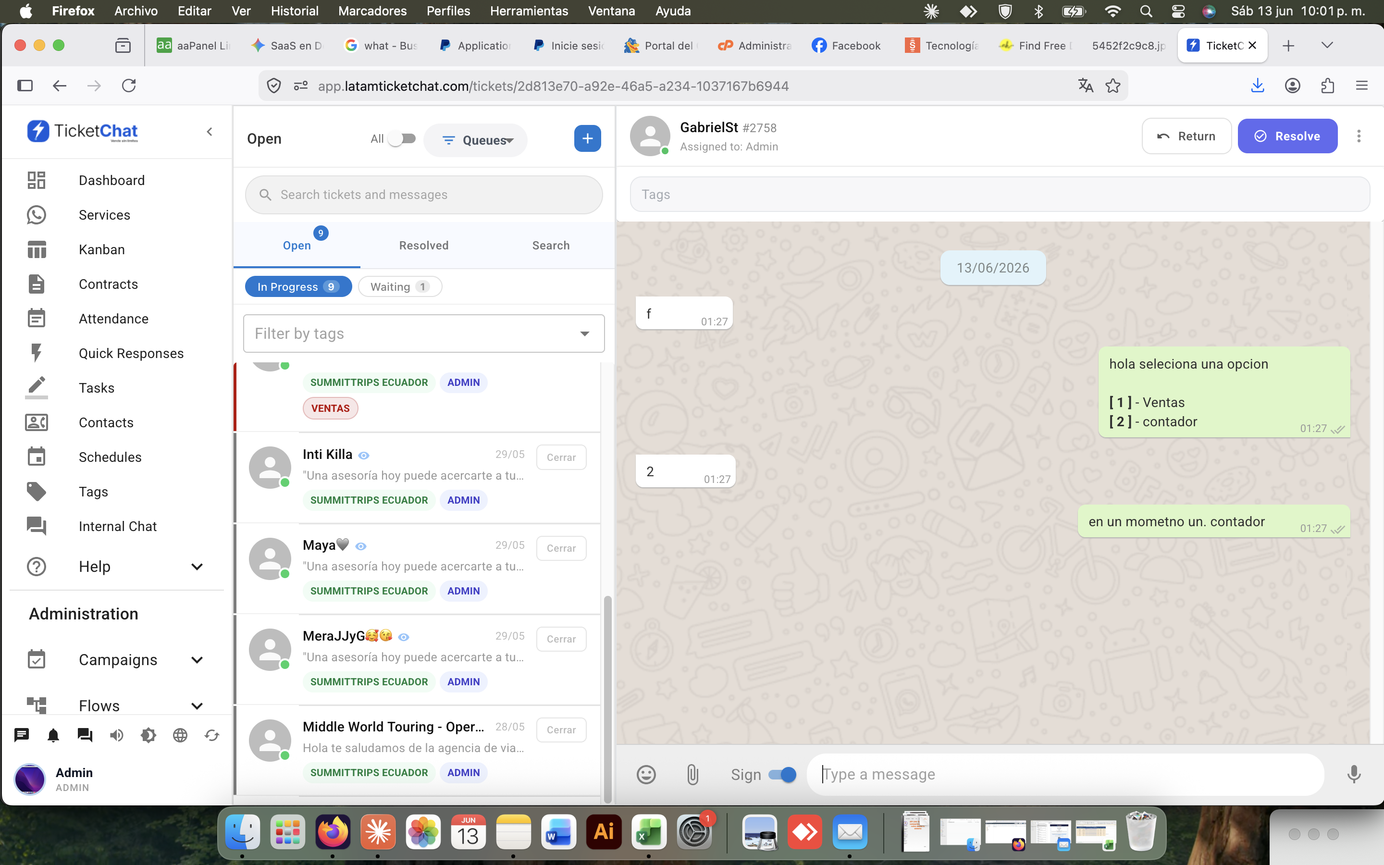Toggle the All tickets switch
Screen dimensions: 1384x865
click(402, 138)
